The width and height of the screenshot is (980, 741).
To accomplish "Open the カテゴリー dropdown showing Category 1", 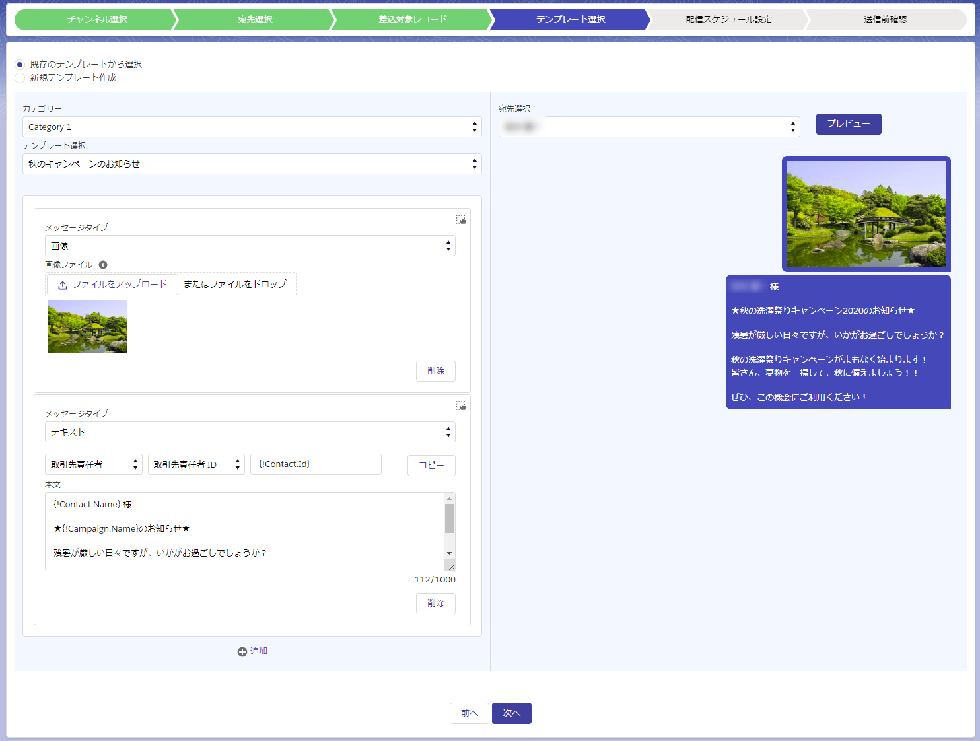I will pos(252,127).
